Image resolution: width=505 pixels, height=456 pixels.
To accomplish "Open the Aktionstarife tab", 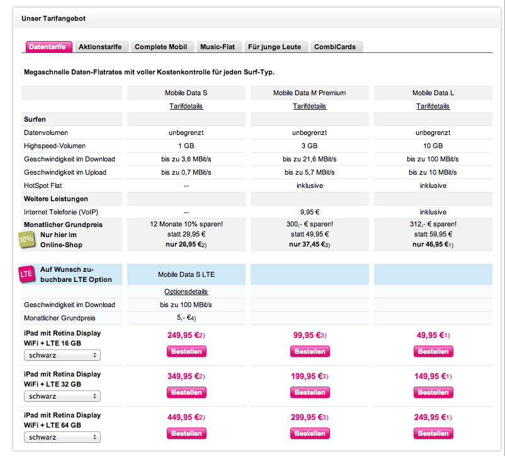I will pos(102,47).
